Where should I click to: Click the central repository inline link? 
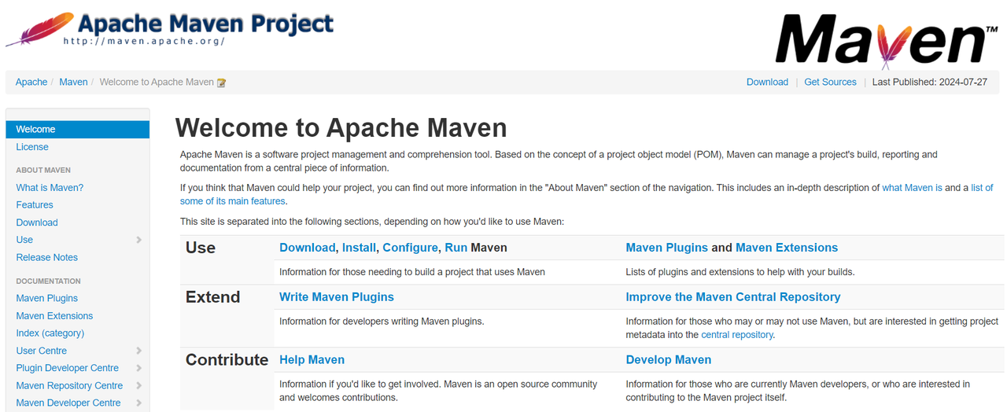[737, 335]
